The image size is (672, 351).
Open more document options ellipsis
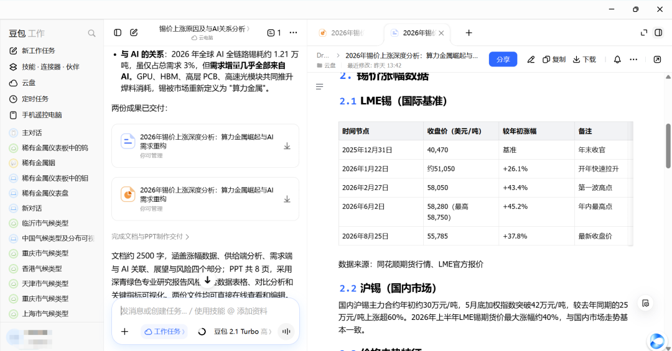tap(633, 60)
